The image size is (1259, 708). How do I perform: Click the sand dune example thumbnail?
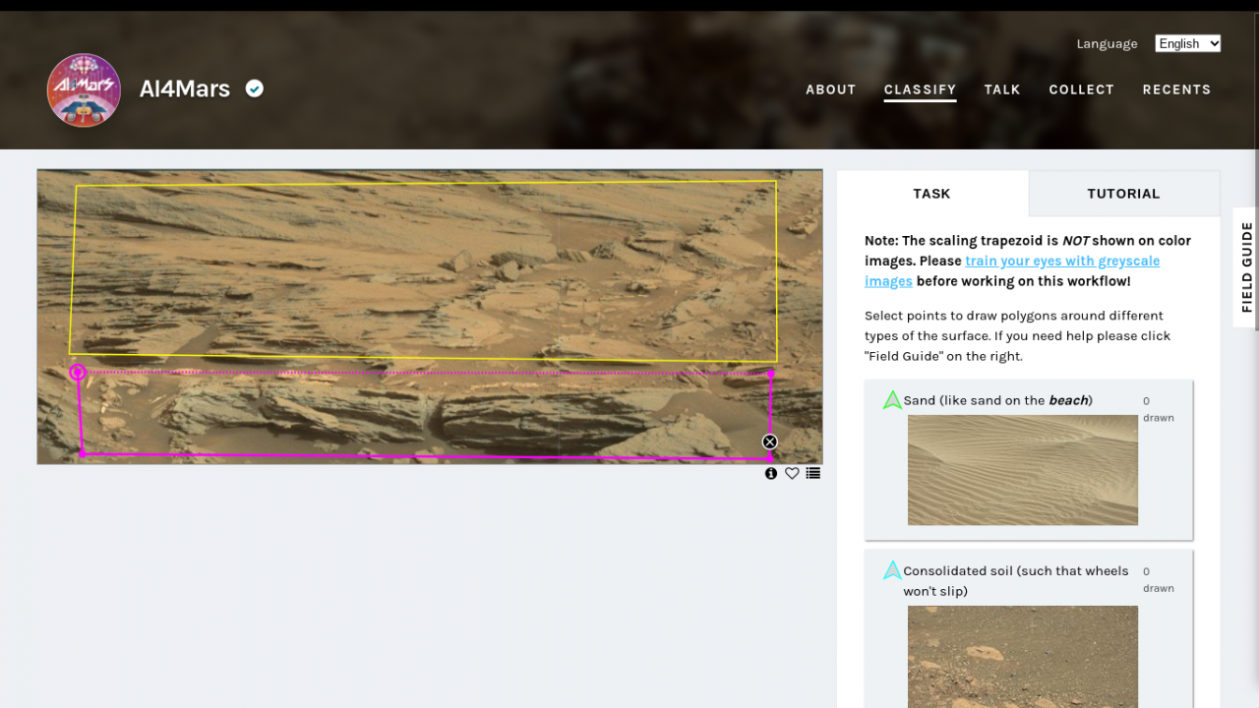pyautogui.click(x=1023, y=470)
